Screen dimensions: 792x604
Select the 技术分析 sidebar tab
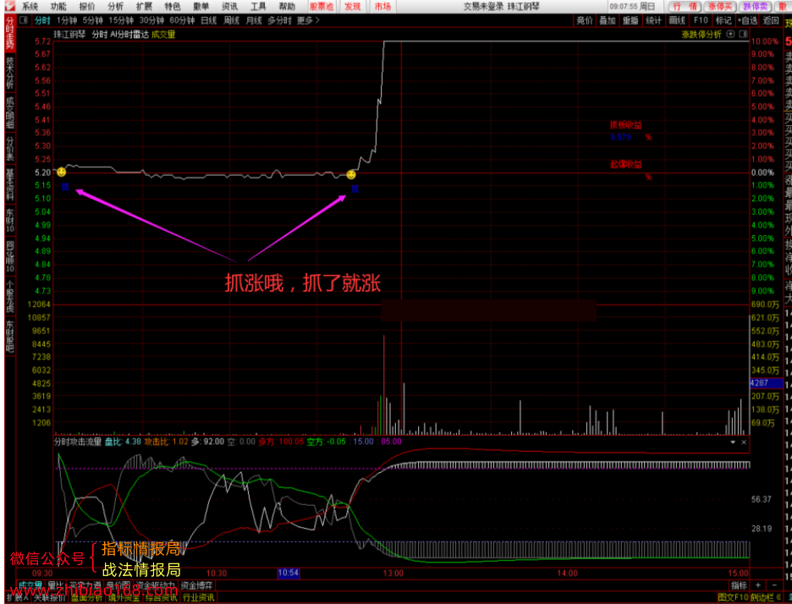(x=10, y=73)
